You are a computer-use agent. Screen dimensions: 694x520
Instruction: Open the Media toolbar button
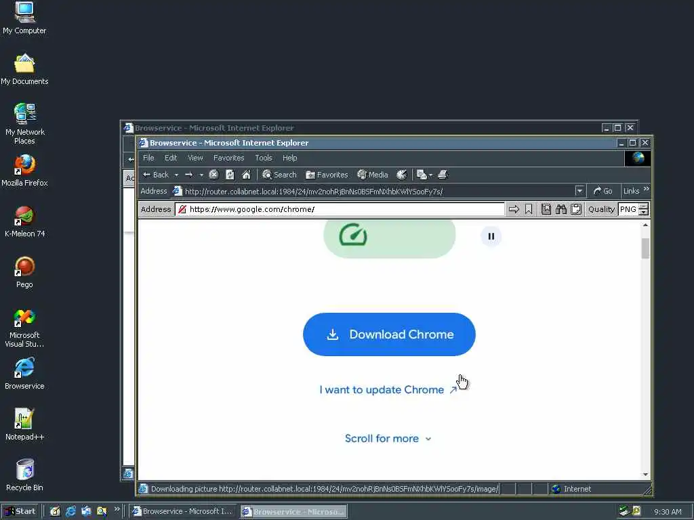coord(373,175)
